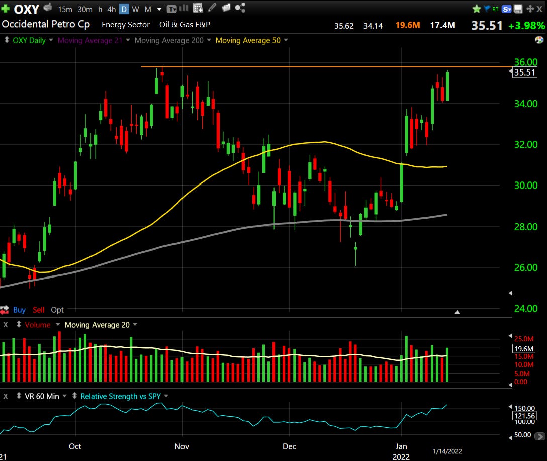Click the Moving Average 50 yellow label
This screenshot has height=461, width=547.
click(248, 40)
